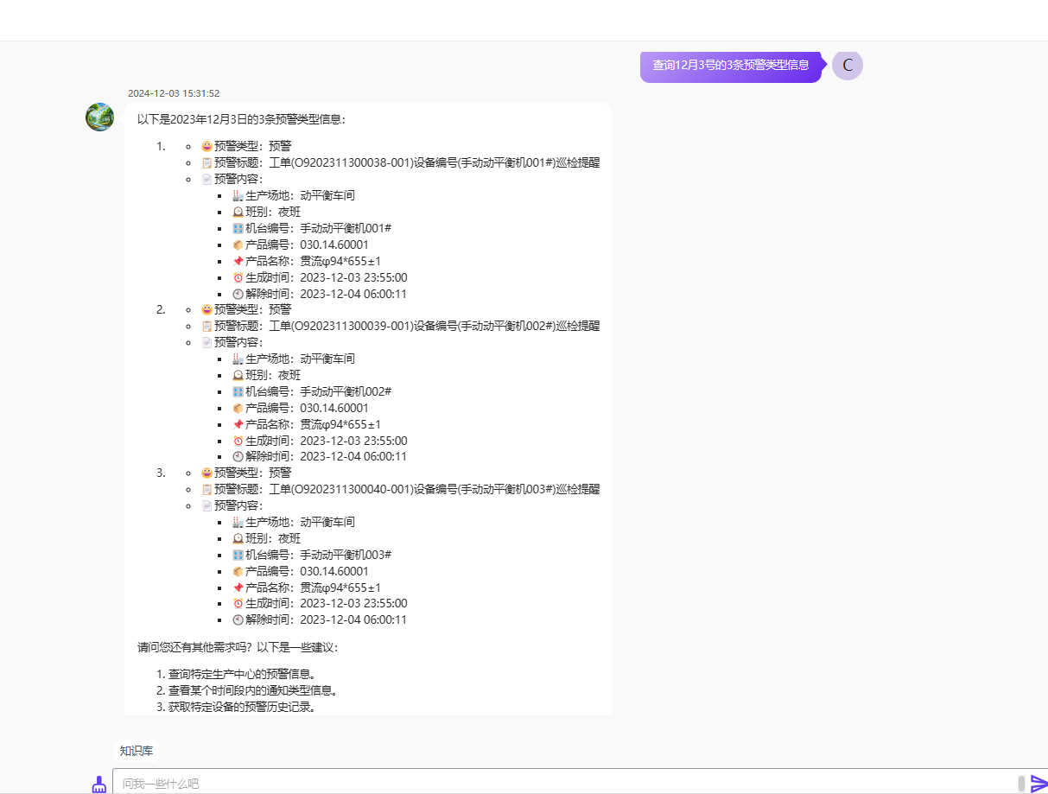Select suggestion 查看某个时间段内的通知类型信息
1048x794 pixels.
pos(252,690)
